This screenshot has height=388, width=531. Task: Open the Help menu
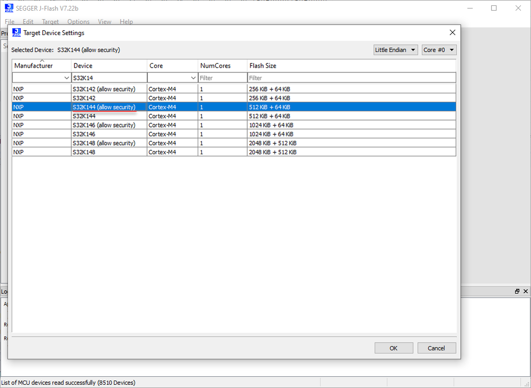[126, 22]
